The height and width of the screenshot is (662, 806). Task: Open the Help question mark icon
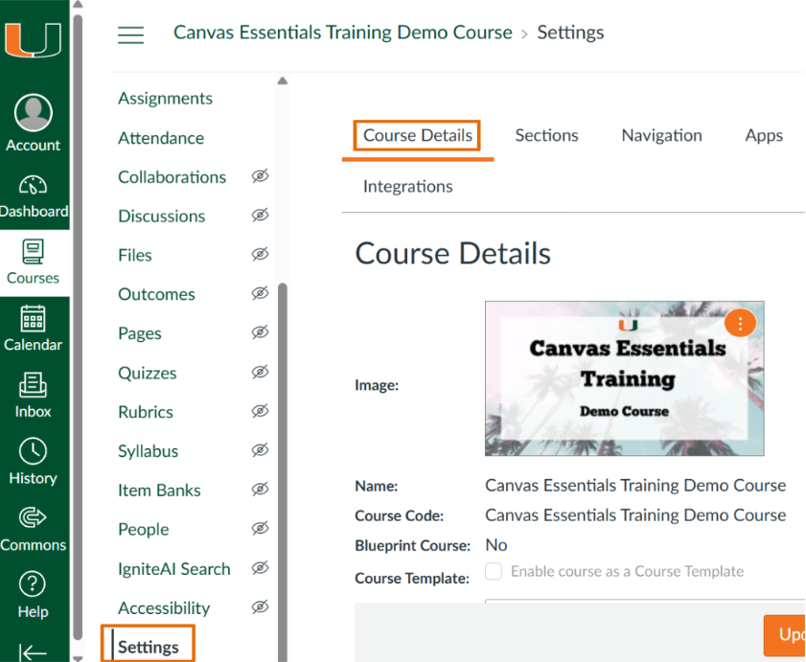pos(33,583)
